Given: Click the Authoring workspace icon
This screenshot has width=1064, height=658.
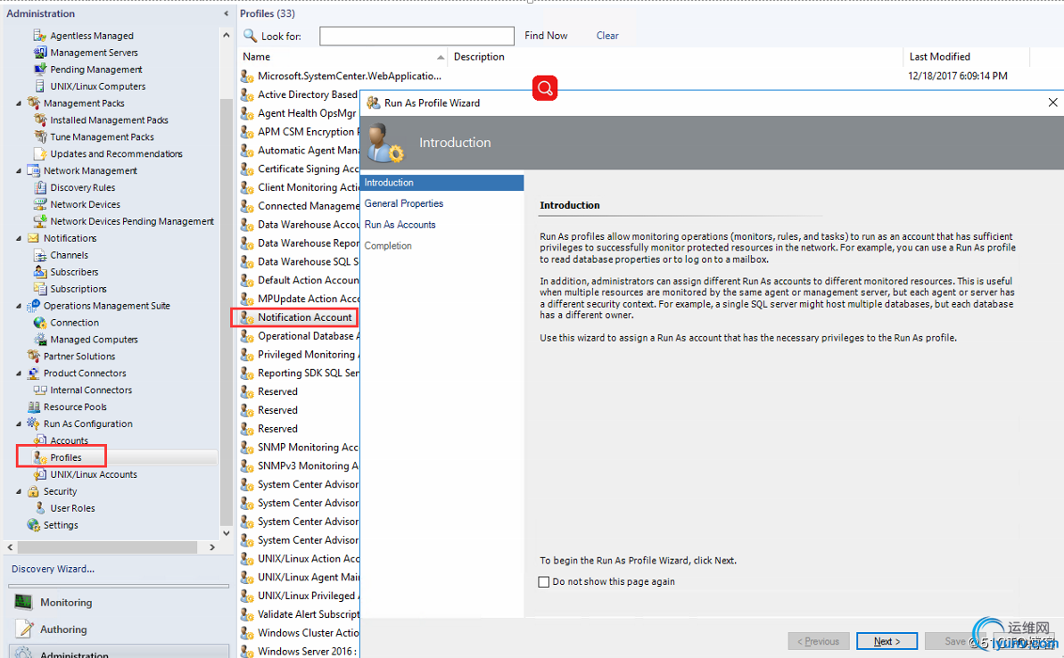Looking at the screenshot, I should 24,629.
